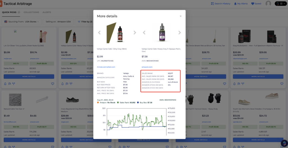The height and width of the screenshot is (148, 288).
Task: Click the Profit $0.55 badge on Stag card
Action: click(271, 64)
